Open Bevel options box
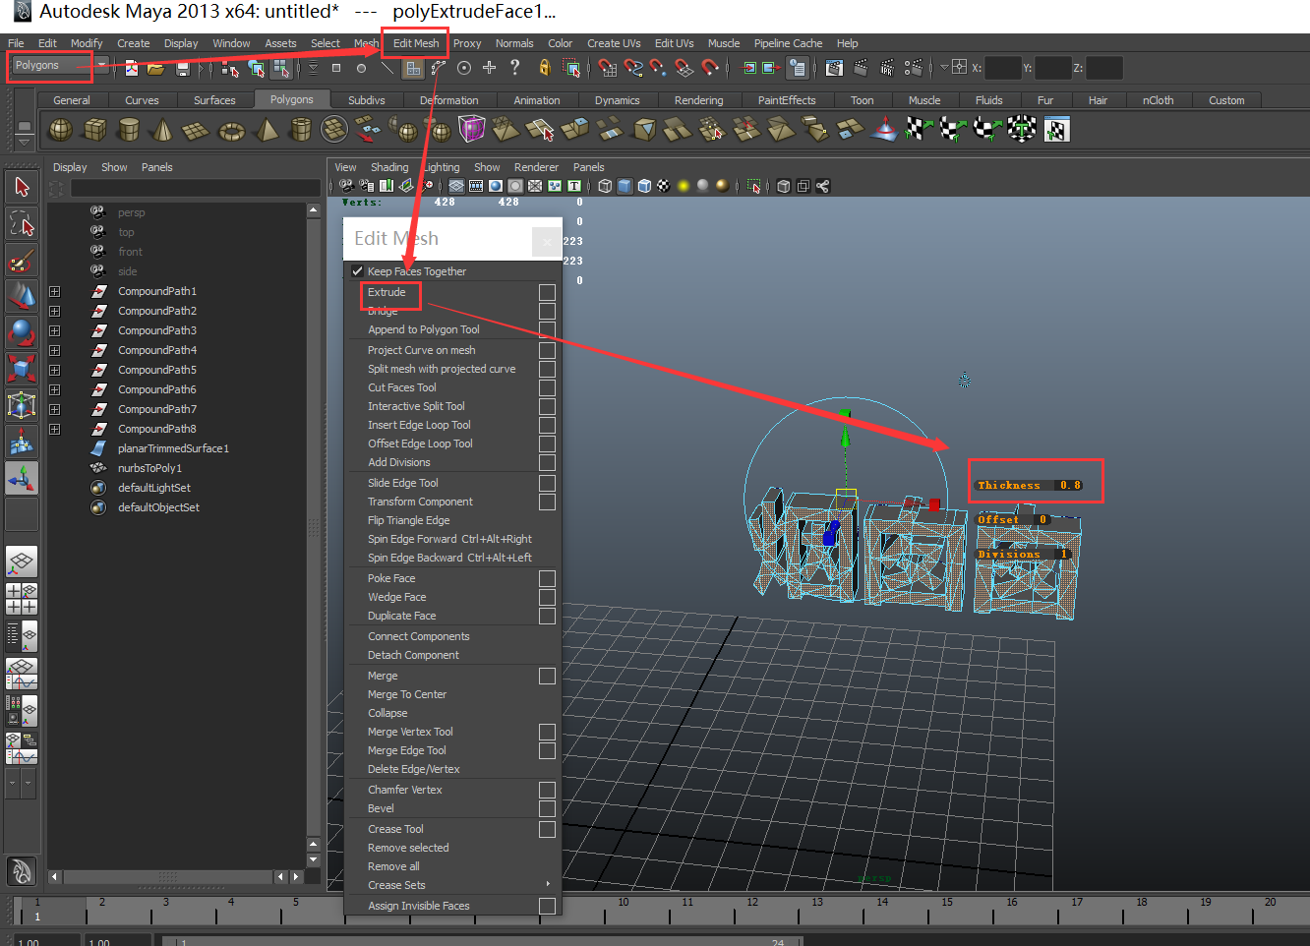1310x946 pixels. point(547,808)
